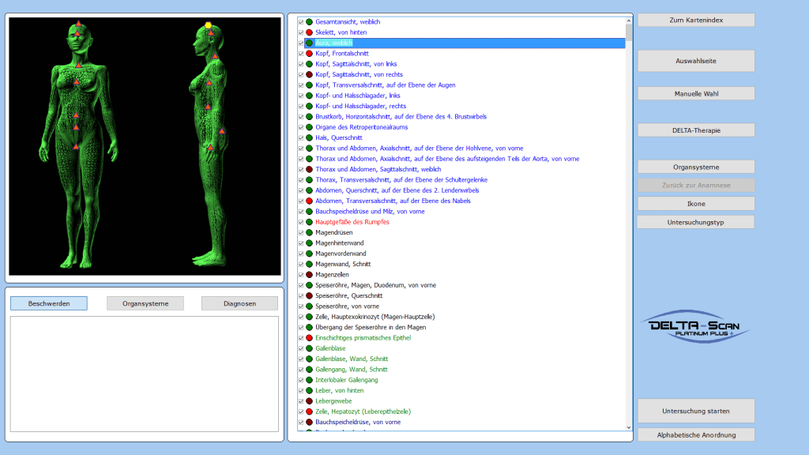The width and height of the screenshot is (809, 455).
Task: Select Hauptgefäße des Rumpfes in the list
Action: pyautogui.click(x=352, y=222)
